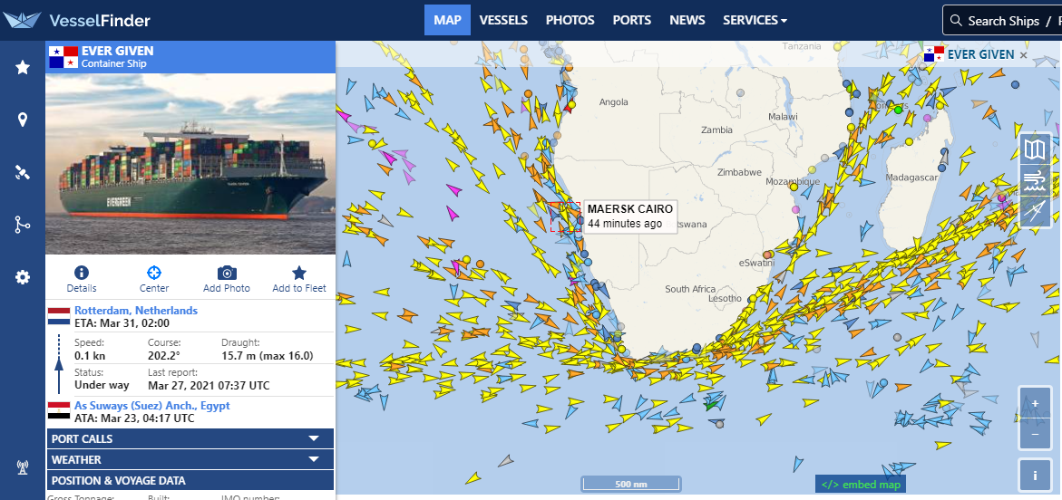Click the ATA: Mar 23, 04:17 UTC text
This screenshot has width=1062, height=500.
(134, 418)
